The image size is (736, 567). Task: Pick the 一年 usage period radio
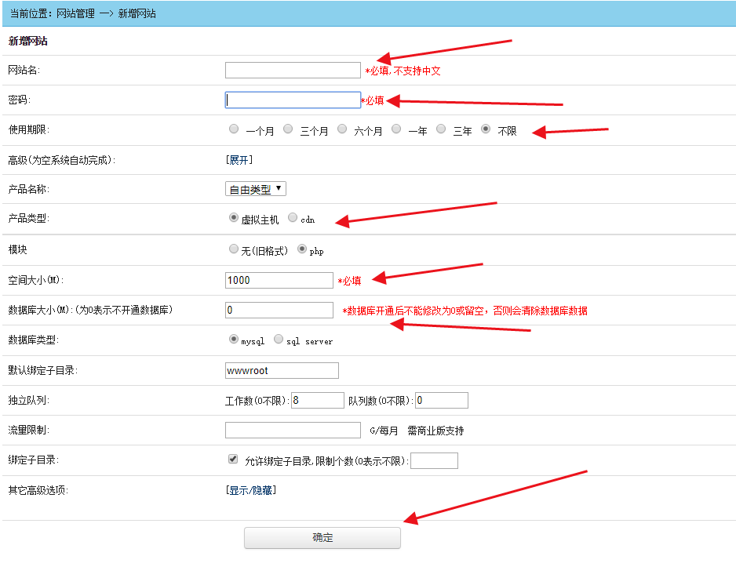[396, 129]
